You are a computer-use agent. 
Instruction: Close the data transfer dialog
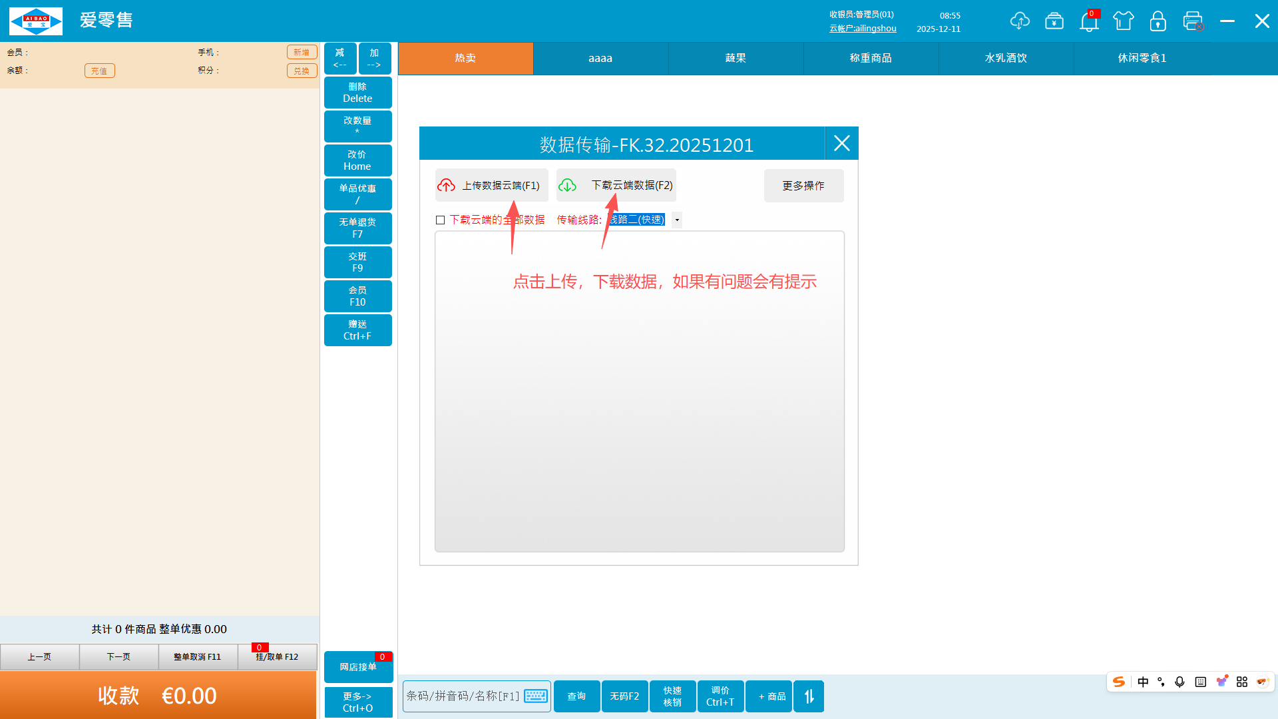point(842,144)
